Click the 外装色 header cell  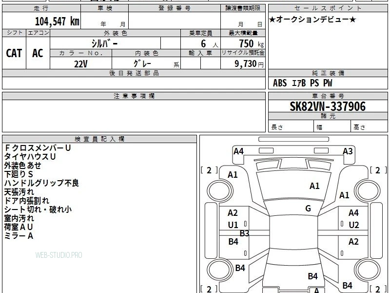pos(116,33)
